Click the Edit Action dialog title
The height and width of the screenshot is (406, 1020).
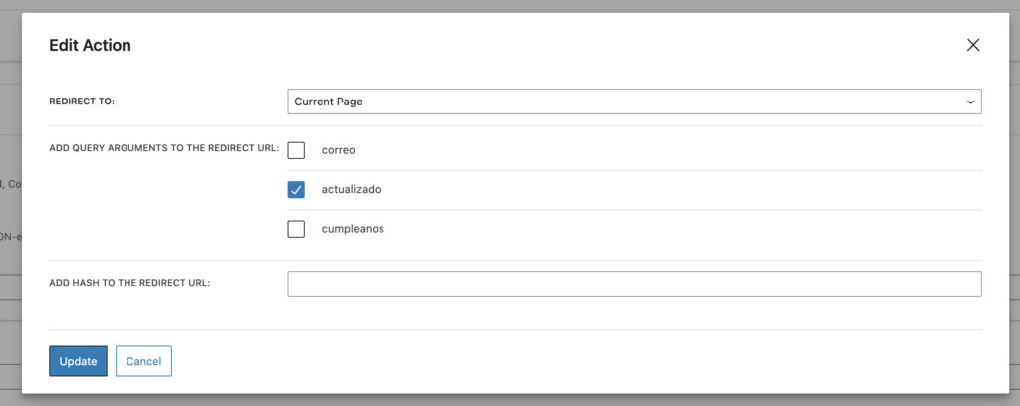[90, 45]
